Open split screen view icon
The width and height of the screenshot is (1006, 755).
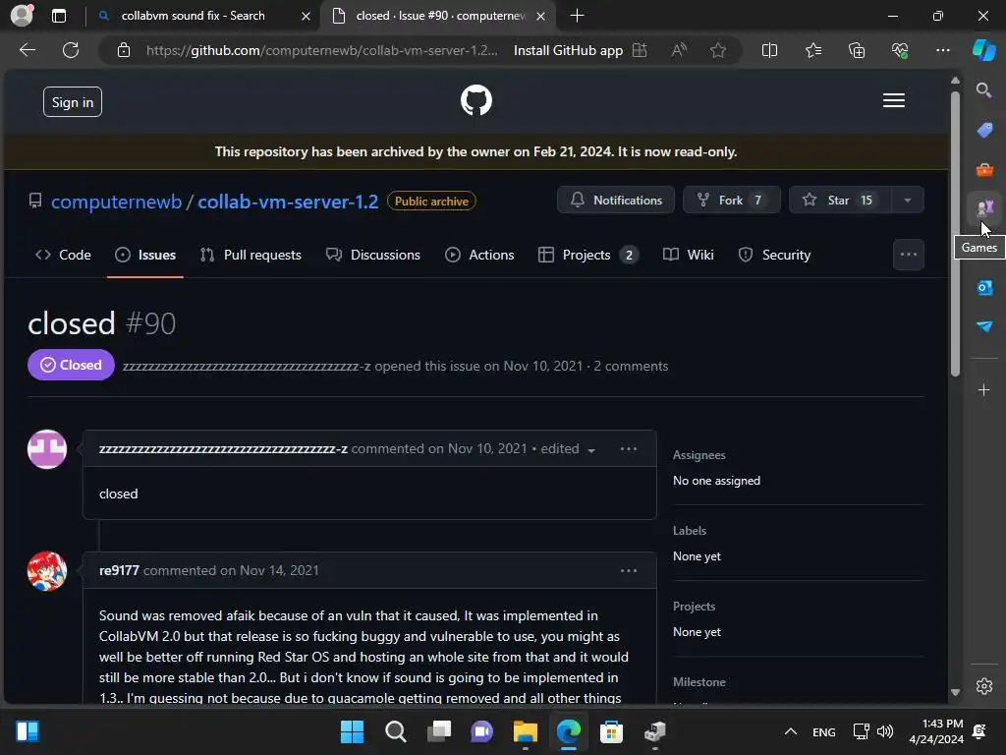pos(769,50)
